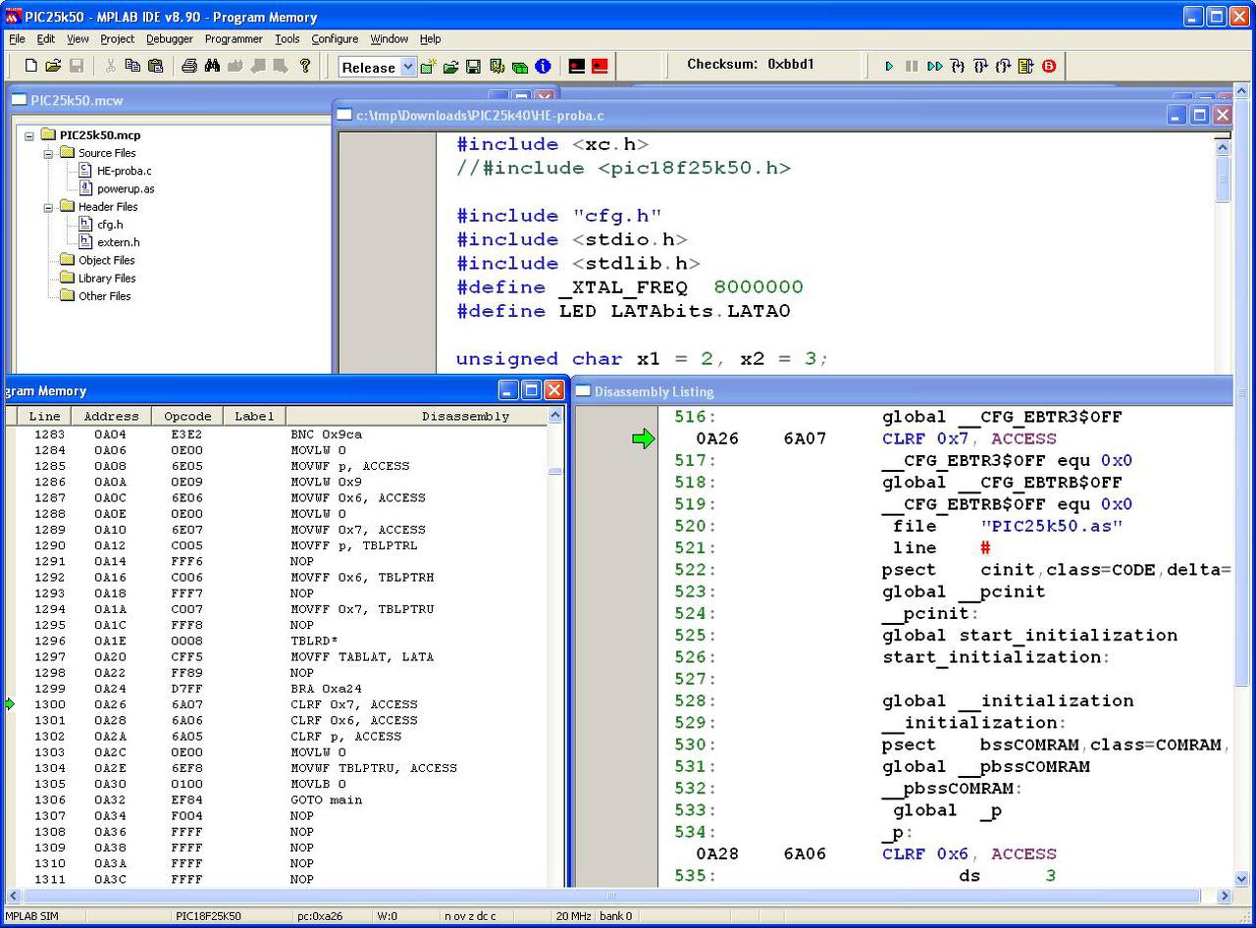Open the Release build configuration dropdown
This screenshot has height=928, width=1256.
coord(408,67)
